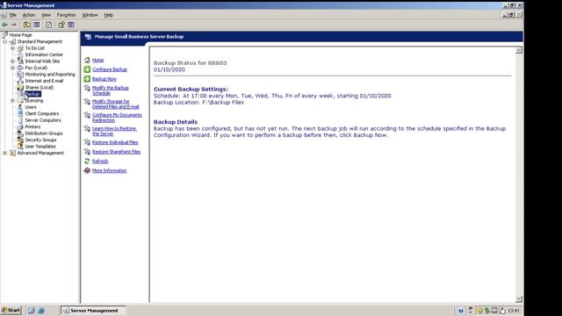Viewport: 562px width, 316px height.
Task: Click the green icon beside Configure Backup
Action: point(87,69)
